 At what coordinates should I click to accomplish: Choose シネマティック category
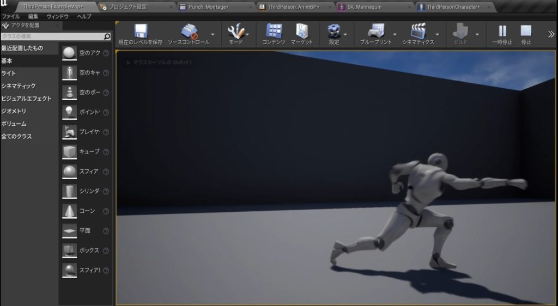click(18, 86)
